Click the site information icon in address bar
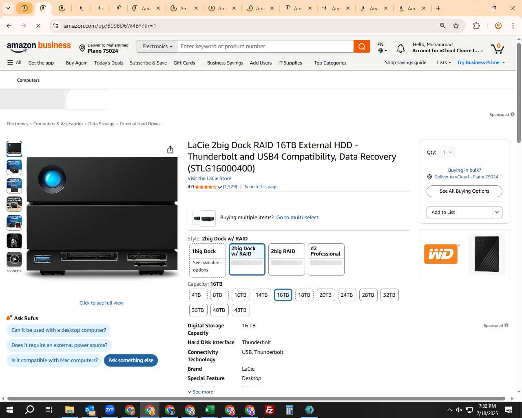Image resolution: width=522 pixels, height=418 pixels. (x=56, y=26)
